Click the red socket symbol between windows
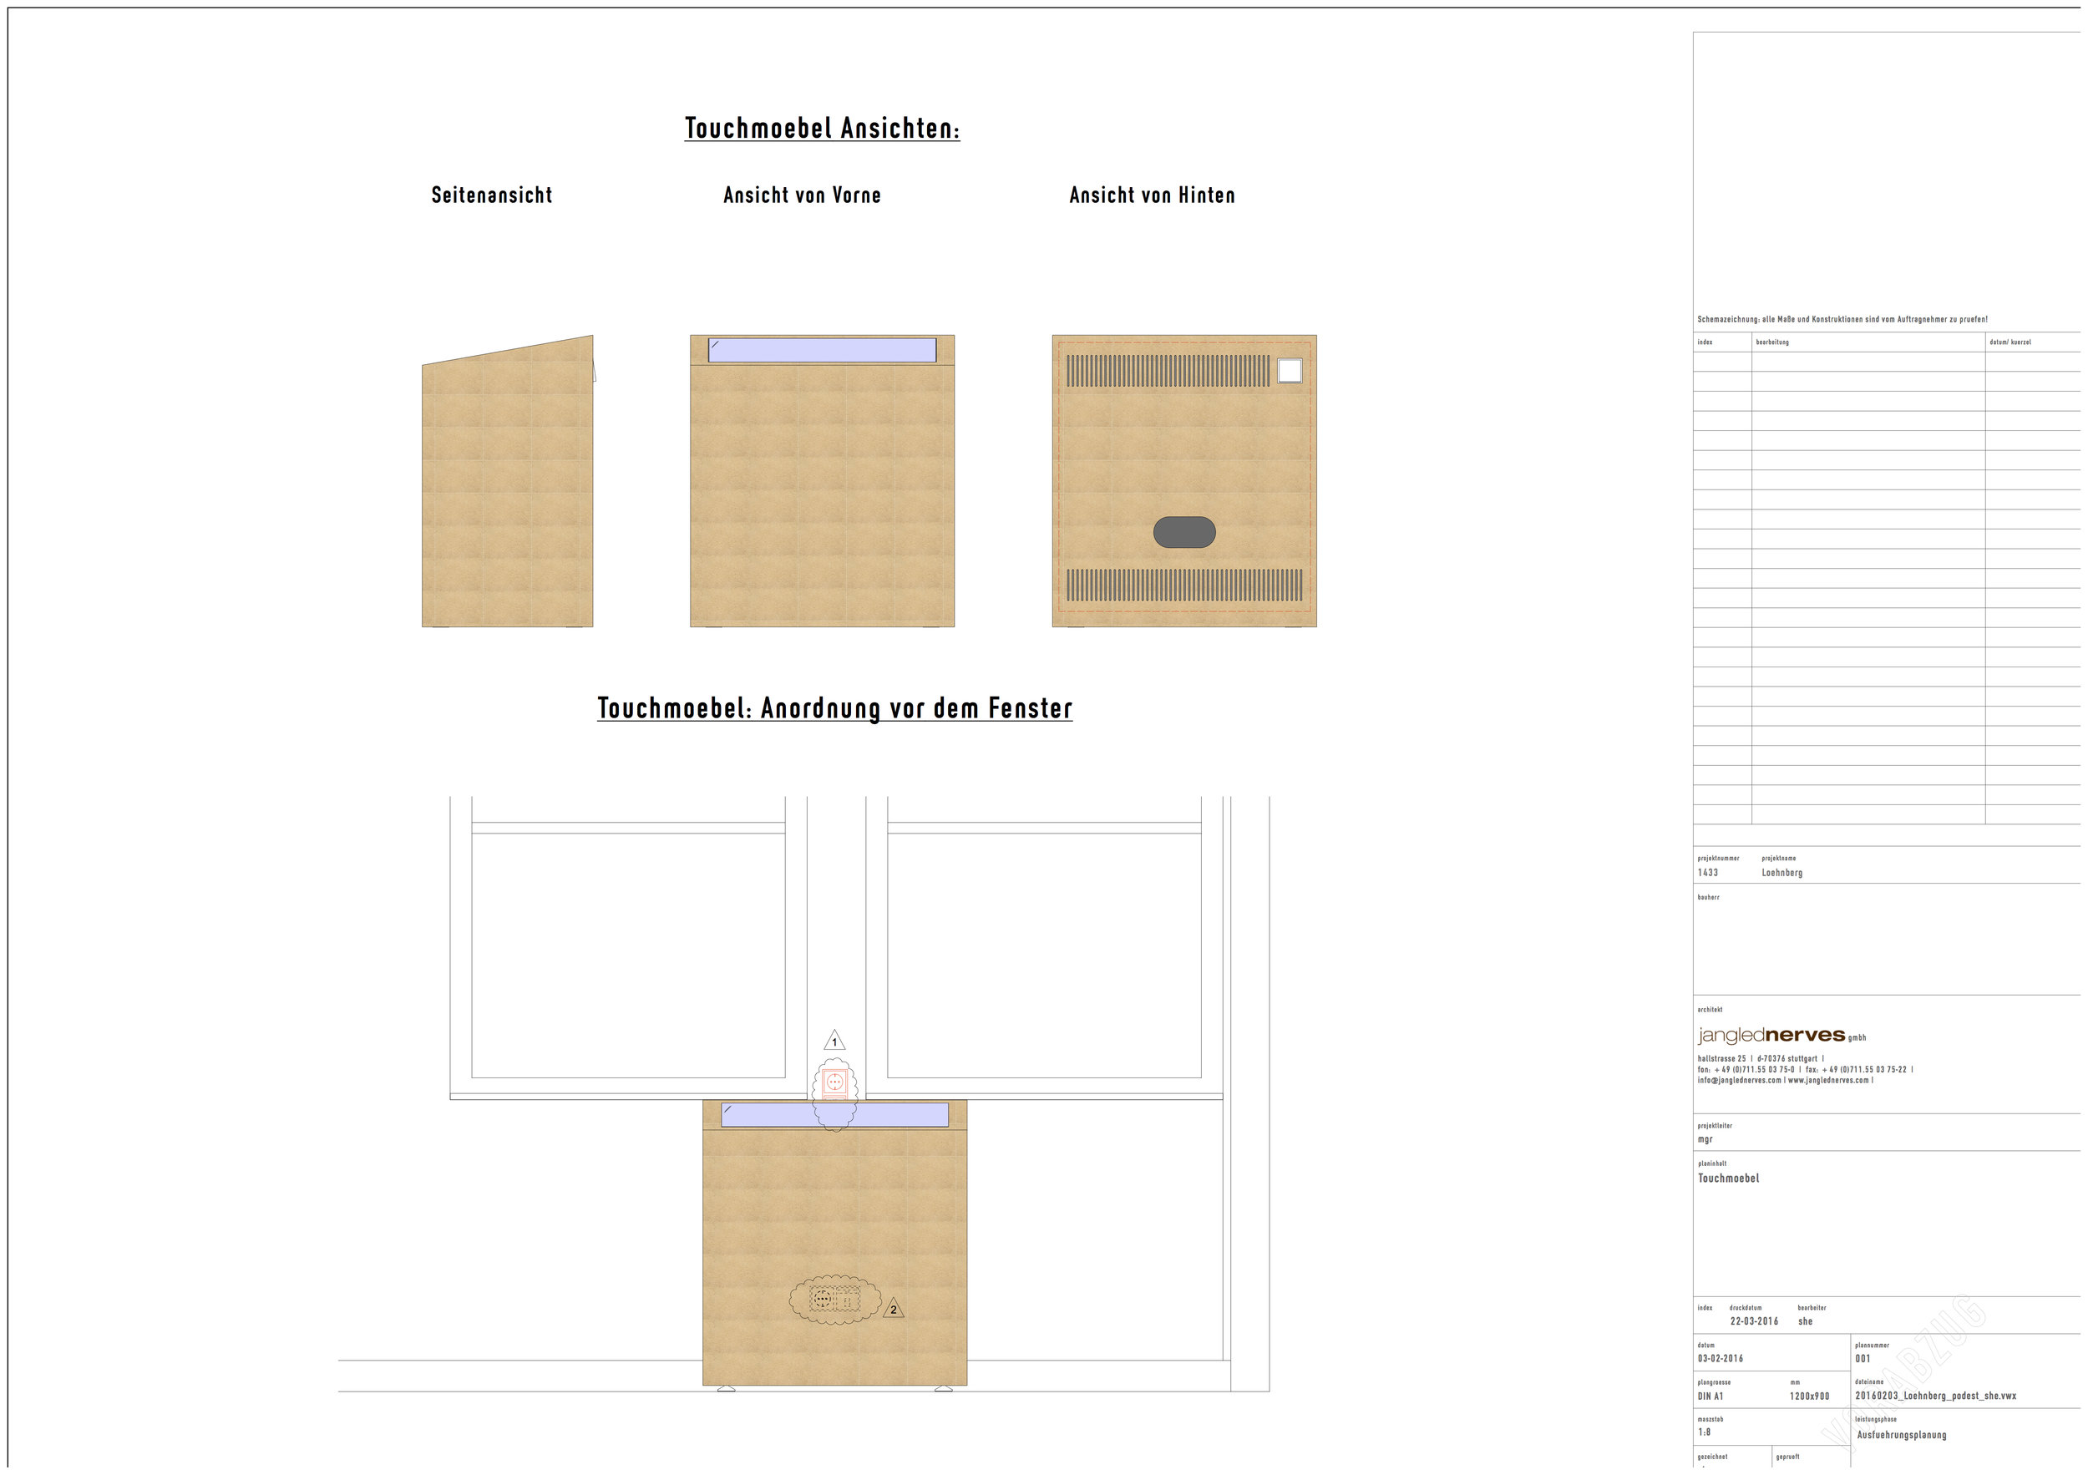Image resolution: width=2088 pixels, height=1475 pixels. point(835,1084)
